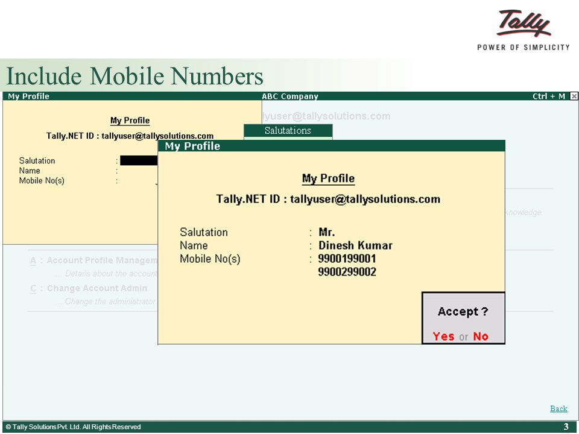Select the black Salutation input field

tap(139, 160)
